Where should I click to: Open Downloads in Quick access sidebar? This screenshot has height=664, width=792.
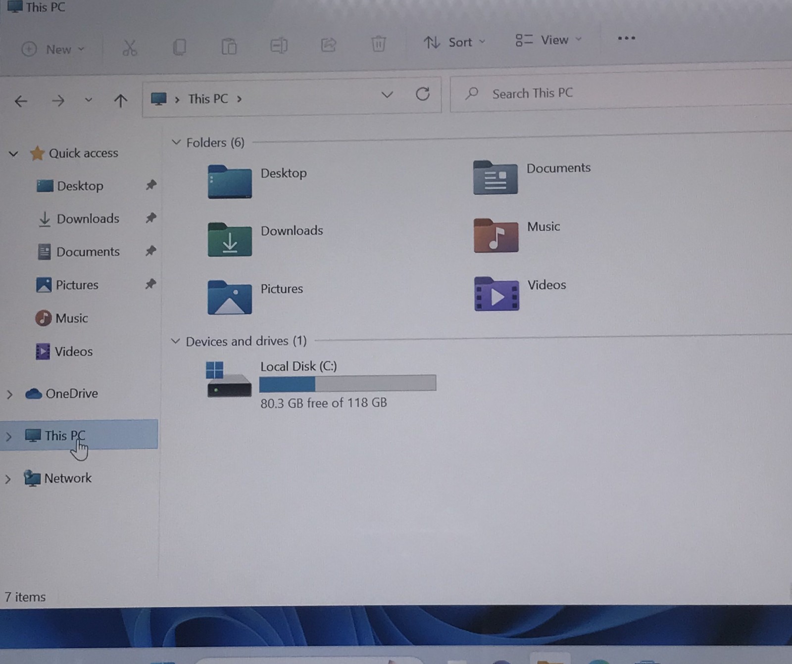coord(88,219)
